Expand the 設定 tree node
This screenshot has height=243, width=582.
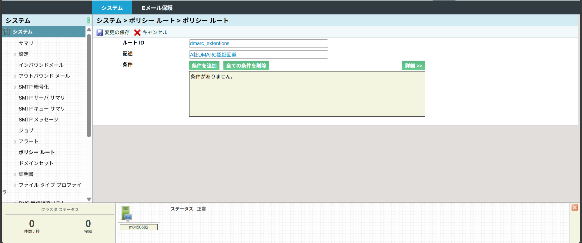(x=15, y=55)
